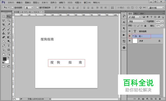Select the Magic Wand tool
Screen dimensions: 166x101
[9, 21]
